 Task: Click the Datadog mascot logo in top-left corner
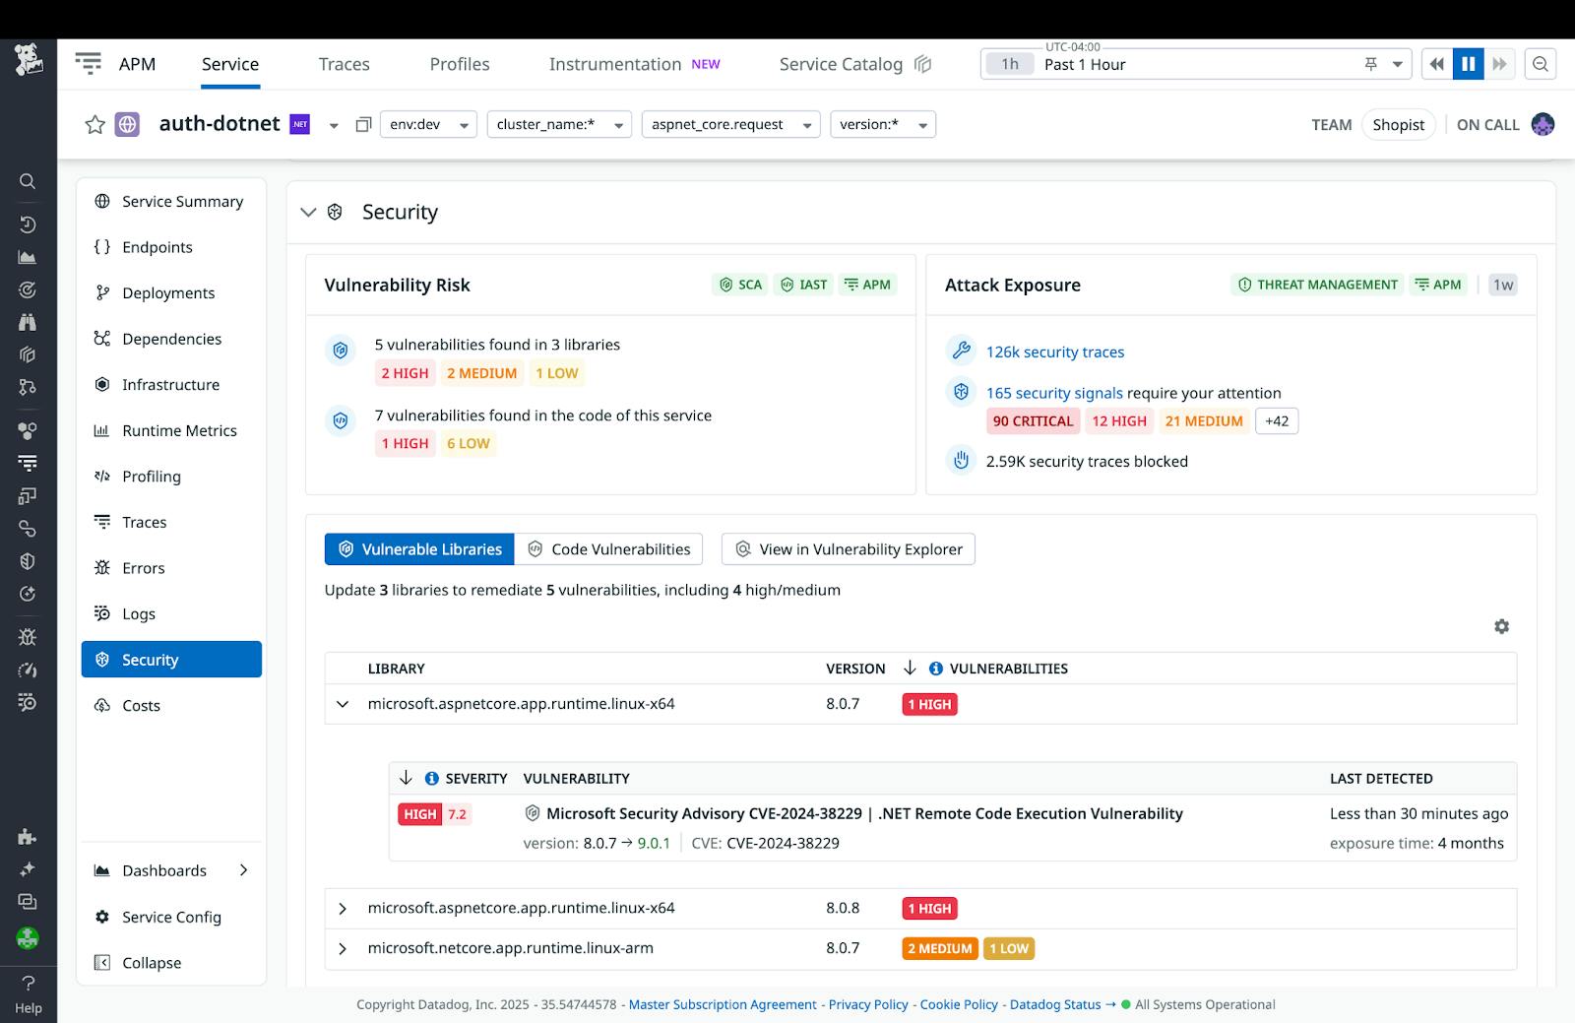(x=28, y=59)
